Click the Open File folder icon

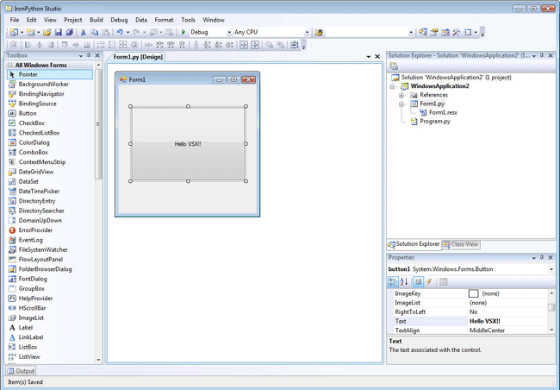click(x=47, y=32)
